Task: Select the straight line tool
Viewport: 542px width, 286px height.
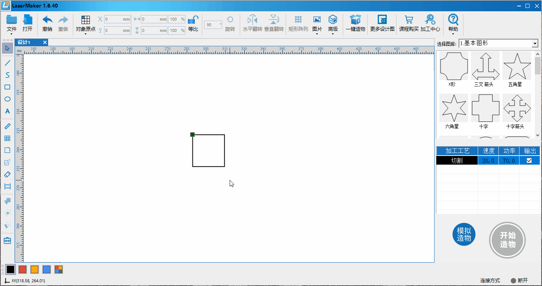Action: click(x=7, y=63)
